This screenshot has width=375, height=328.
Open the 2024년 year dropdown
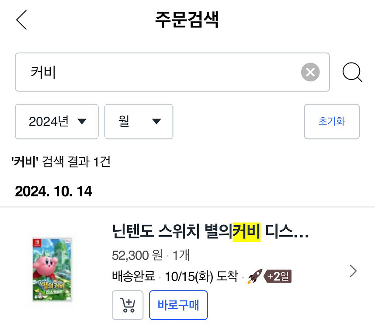(57, 122)
